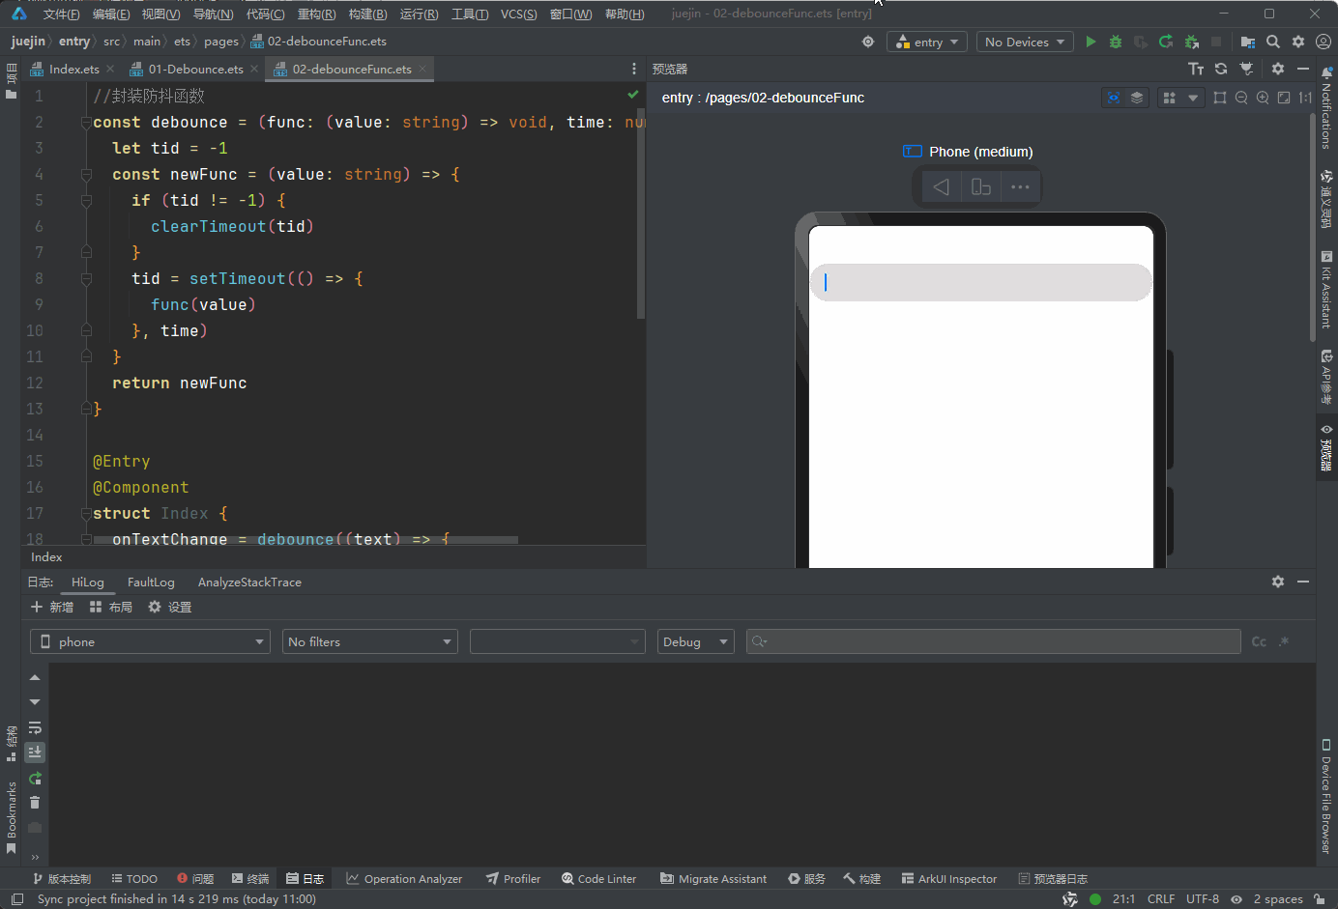The image size is (1338, 909).
Task: Start debugging with the green bug icon
Action: click(1116, 42)
